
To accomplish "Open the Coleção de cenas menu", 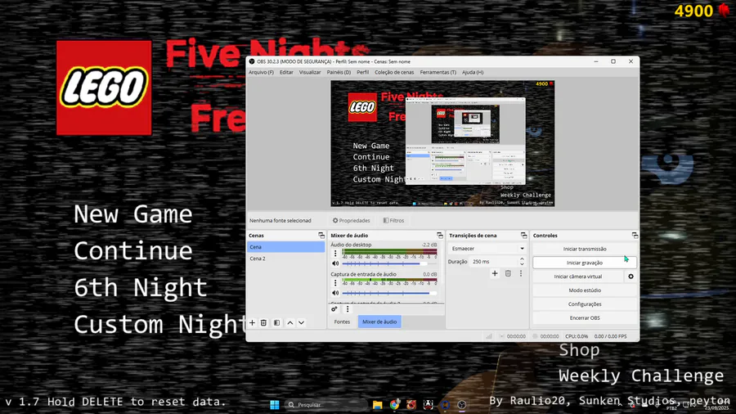I will tap(394, 72).
